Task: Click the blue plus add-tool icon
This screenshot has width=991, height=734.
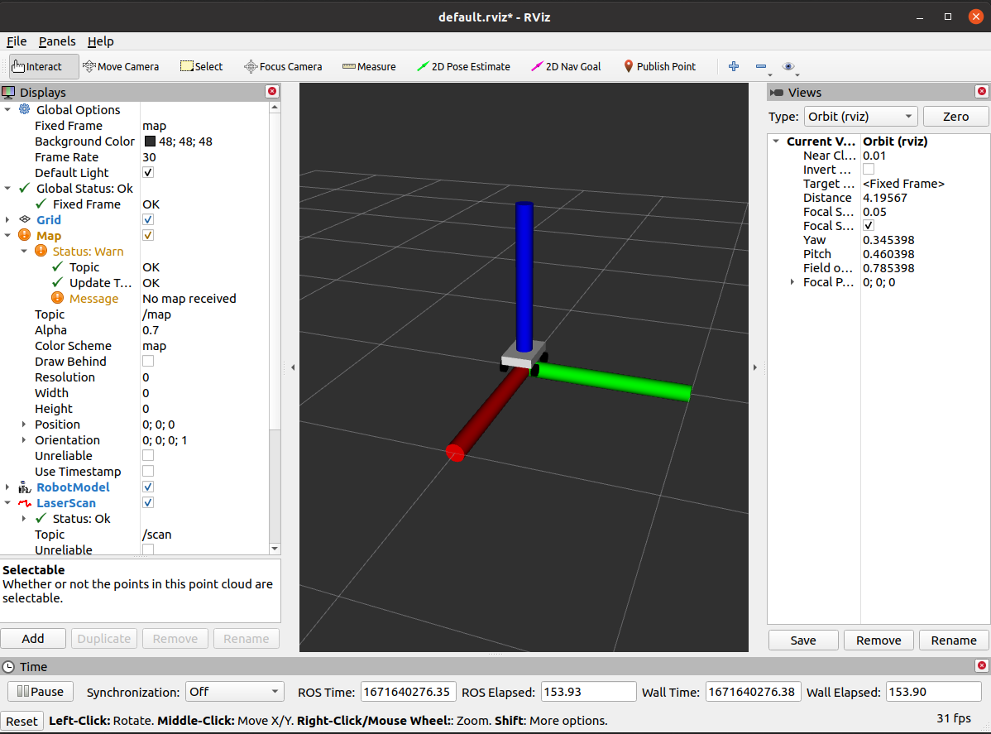Action: click(x=734, y=66)
